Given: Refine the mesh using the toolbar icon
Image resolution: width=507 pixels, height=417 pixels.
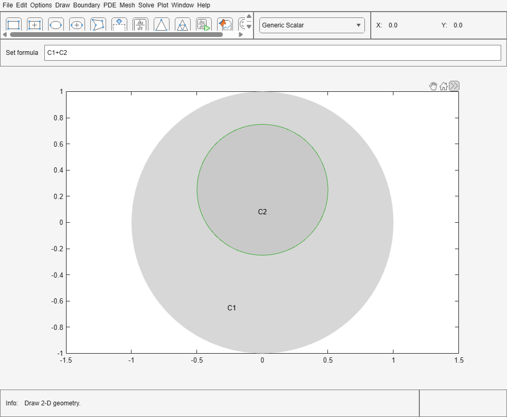Looking at the screenshot, I should click(182, 24).
